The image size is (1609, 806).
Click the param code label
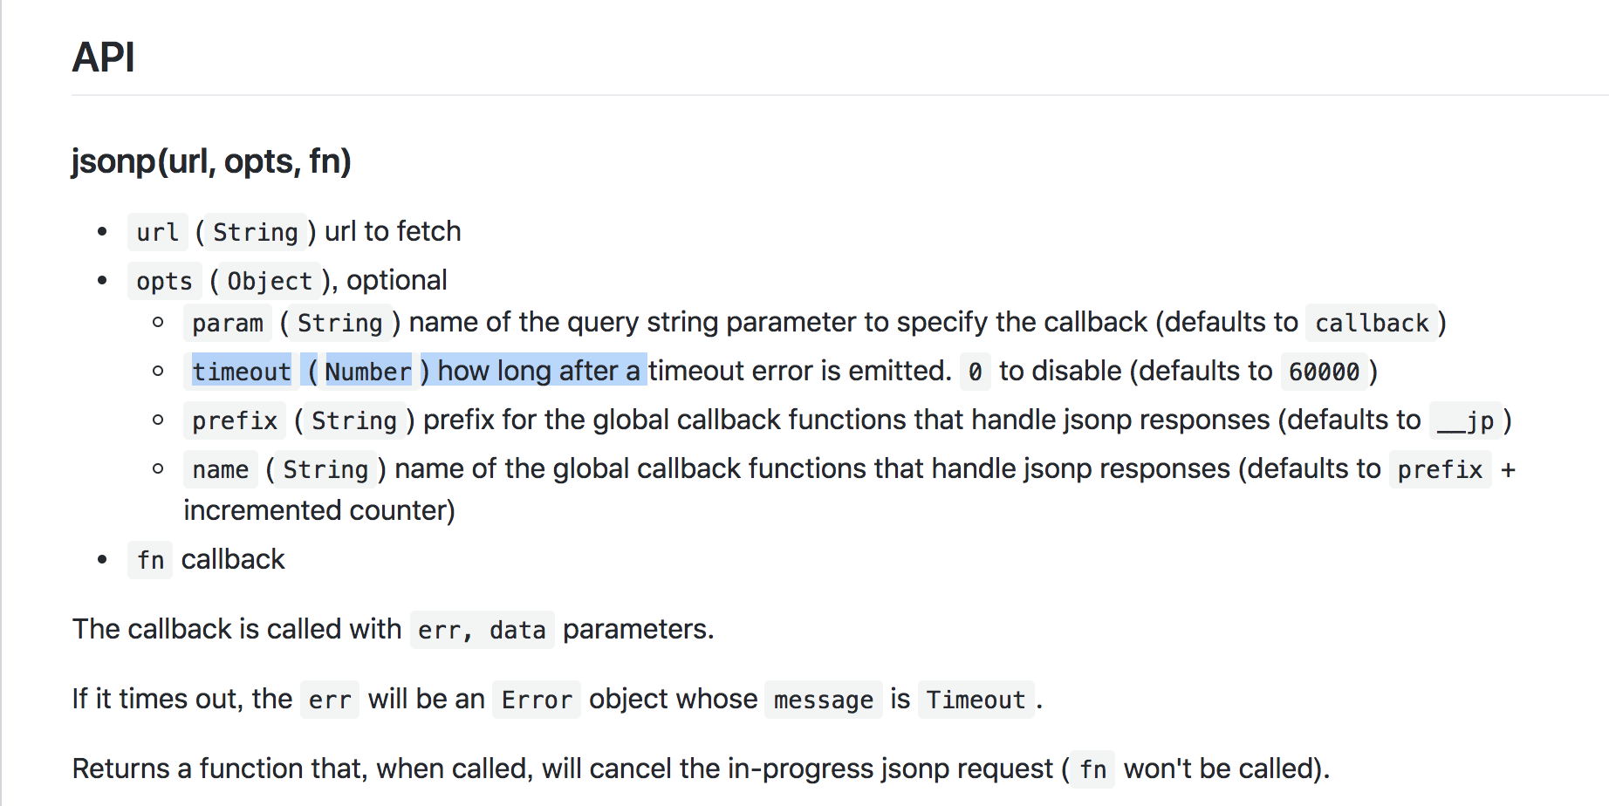[x=228, y=323]
